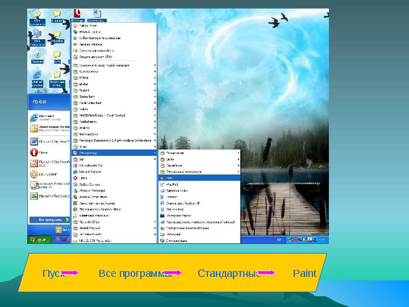409x307 pixels.
Task: Expand the Mozilla Firefox folder arrow
Action: (x=155, y=122)
